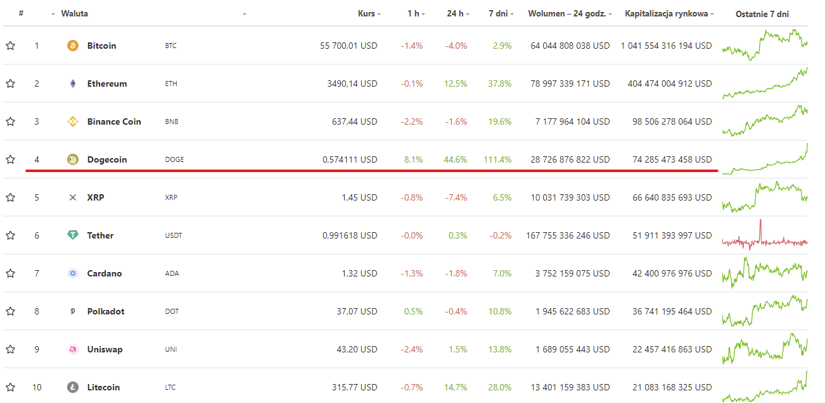The width and height of the screenshot is (825, 403).
Task: Click the Binance Coin yellow logo
Action: point(73,121)
